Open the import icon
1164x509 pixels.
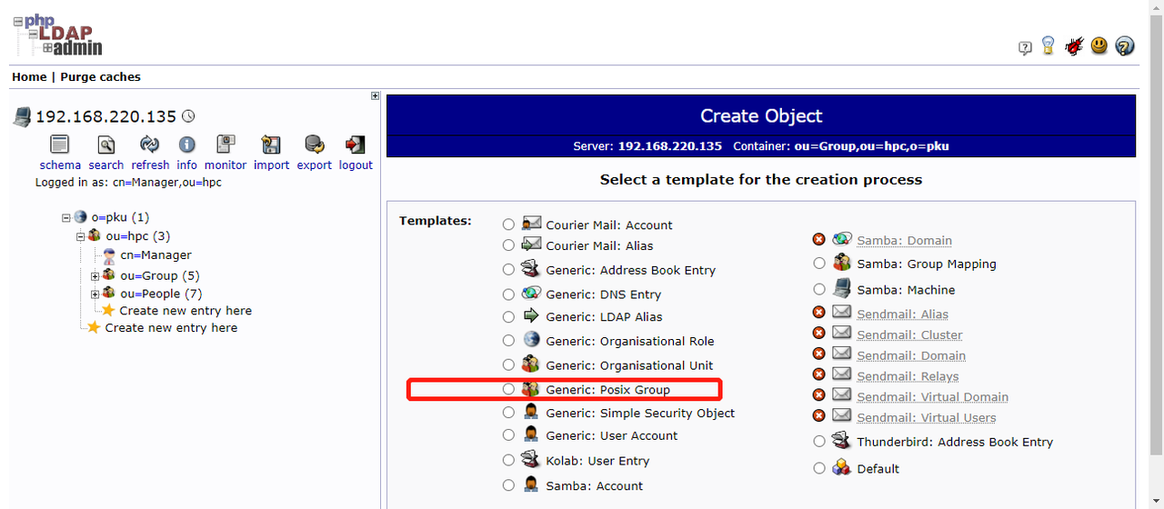click(x=271, y=145)
